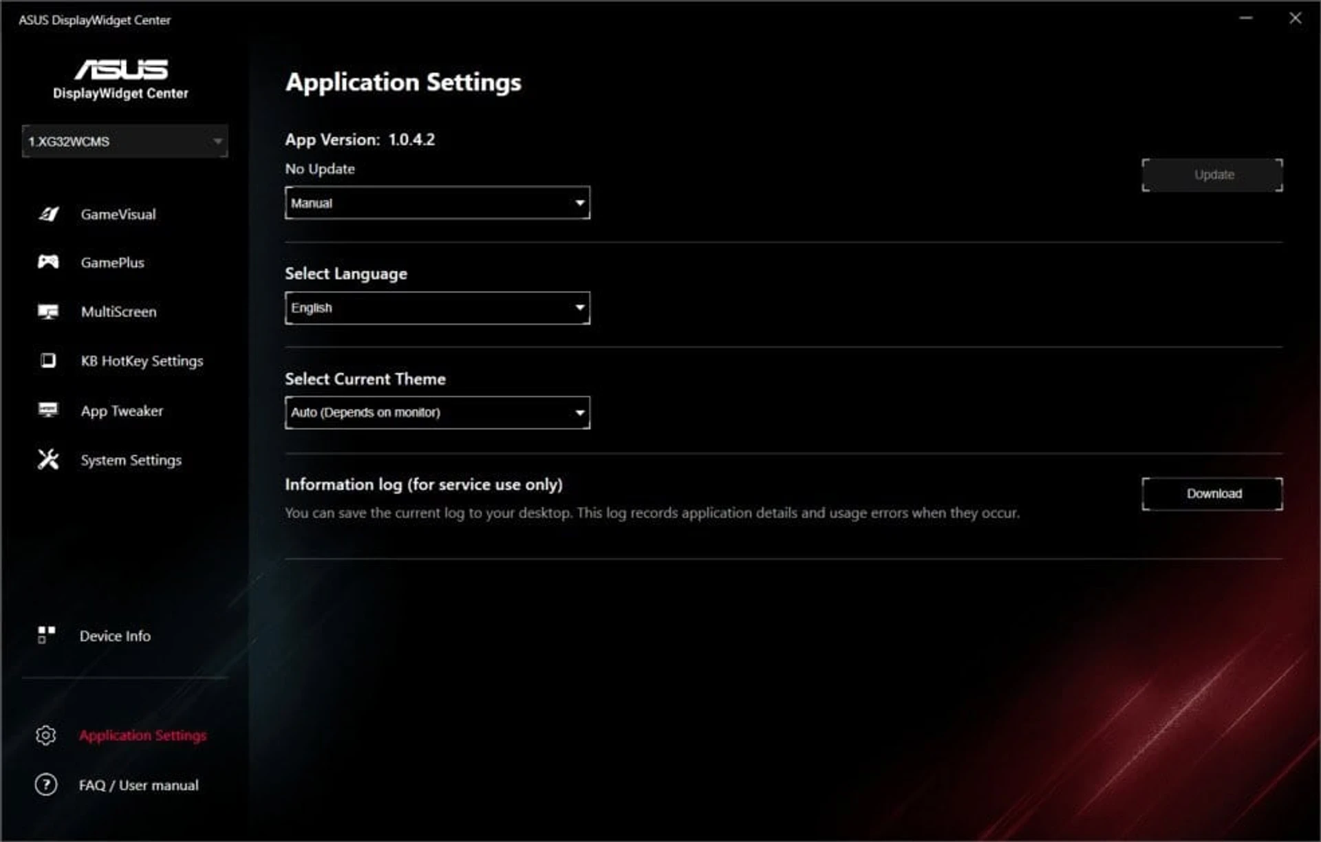Switch to the MultiScreen page

(119, 312)
